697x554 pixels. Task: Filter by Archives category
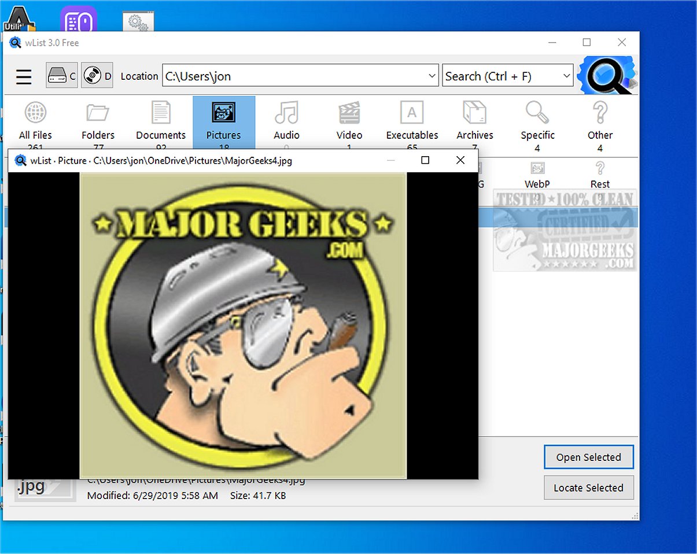[474, 120]
